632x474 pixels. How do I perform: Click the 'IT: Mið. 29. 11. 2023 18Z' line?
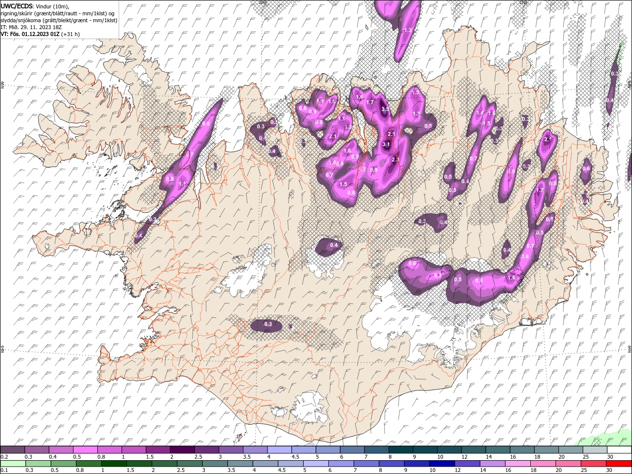30,27
